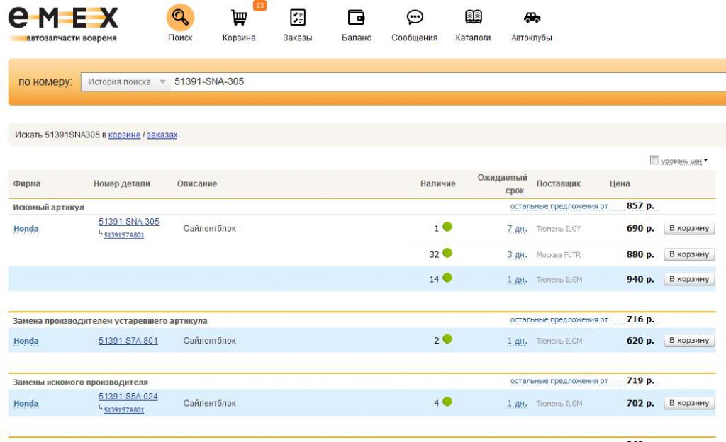The height and width of the screenshot is (442, 726).
Task: Click green availability dot in Тюмень ILGY row
Action: coord(447,227)
